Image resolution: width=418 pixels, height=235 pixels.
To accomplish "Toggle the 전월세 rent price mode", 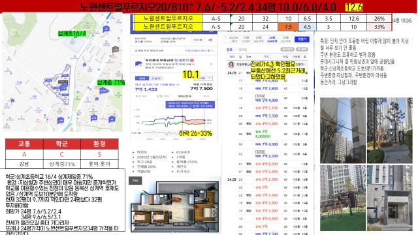I will tap(156, 78).
